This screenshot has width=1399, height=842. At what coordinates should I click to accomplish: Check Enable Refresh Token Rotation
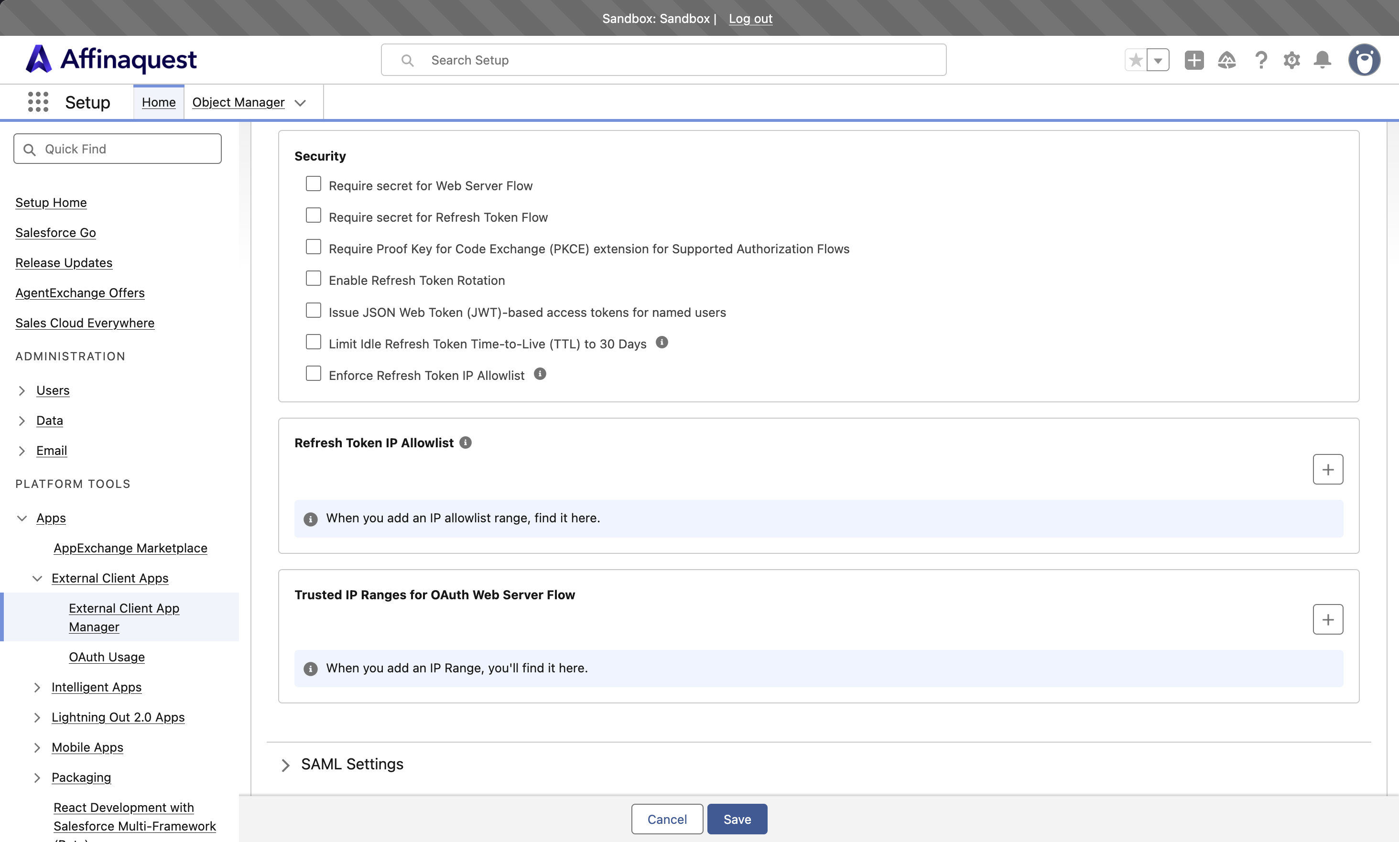[x=313, y=279]
